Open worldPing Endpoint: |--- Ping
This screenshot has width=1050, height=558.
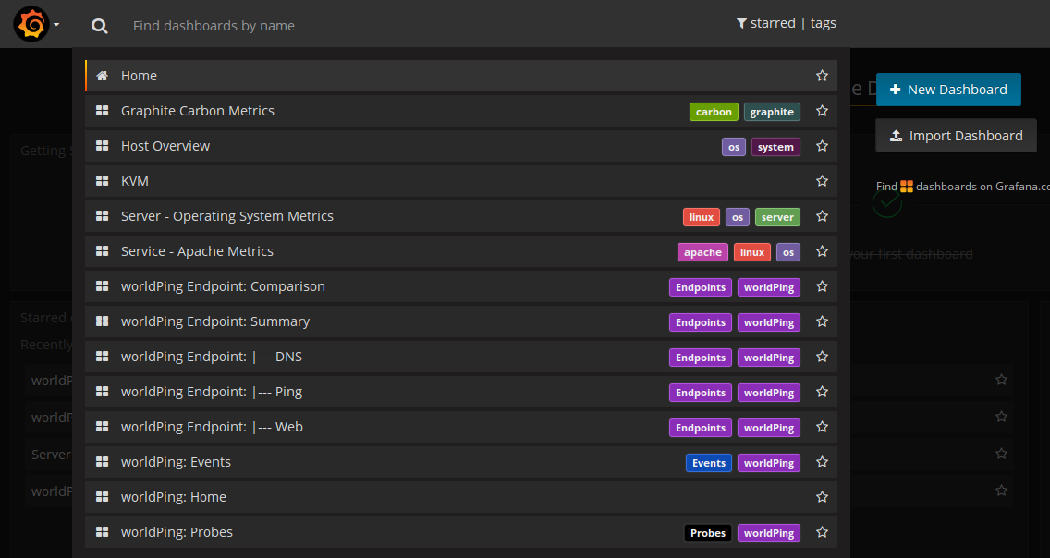click(x=460, y=392)
